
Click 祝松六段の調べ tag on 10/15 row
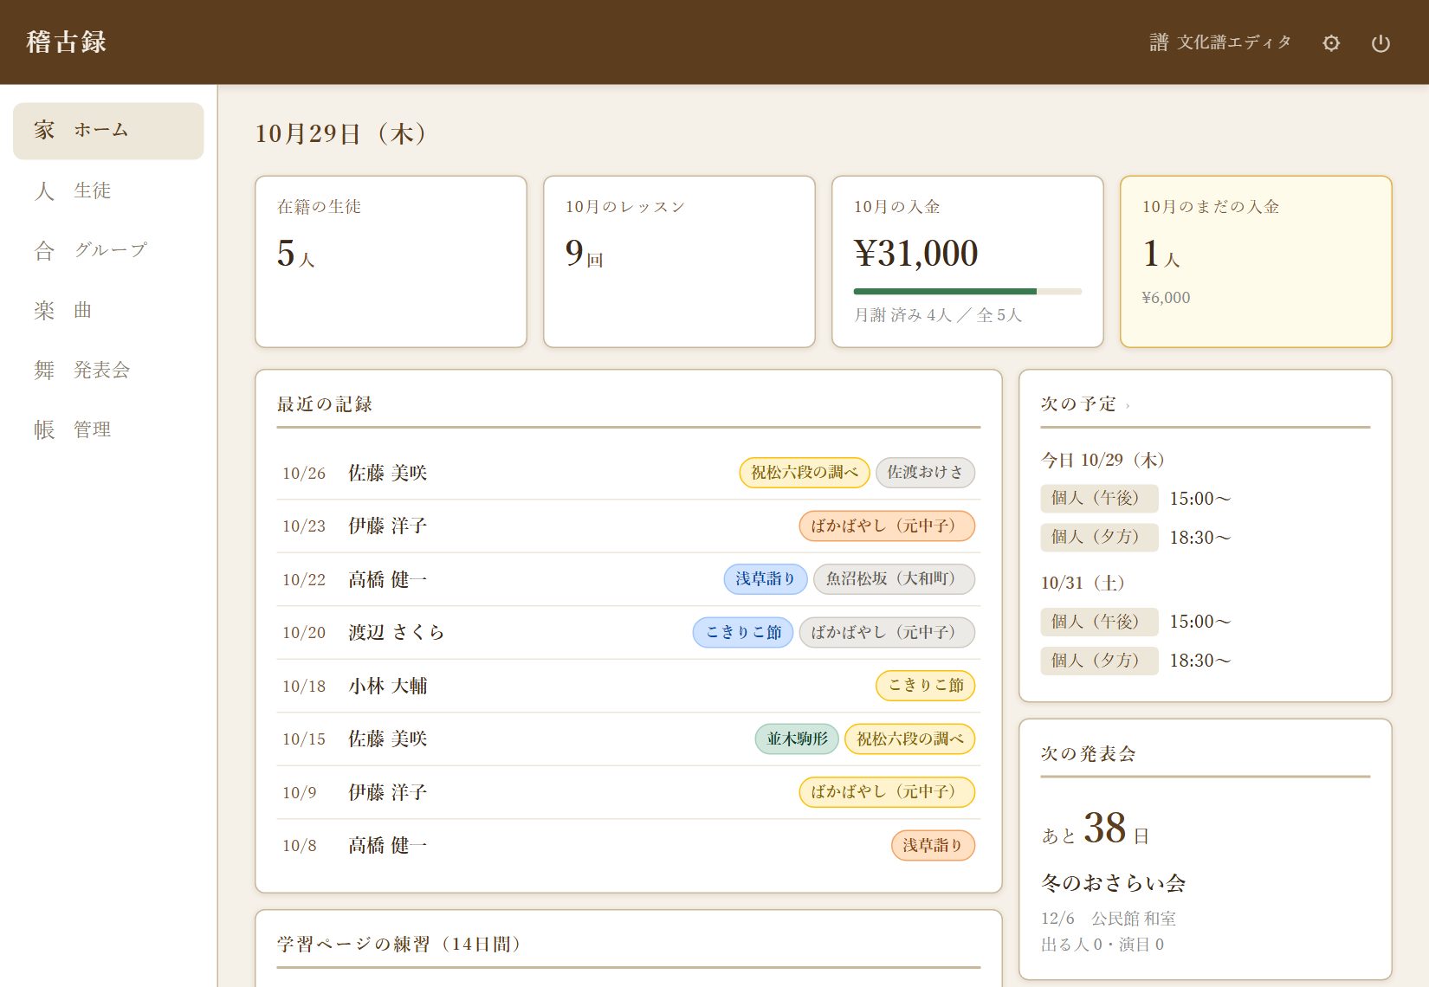[x=909, y=739]
